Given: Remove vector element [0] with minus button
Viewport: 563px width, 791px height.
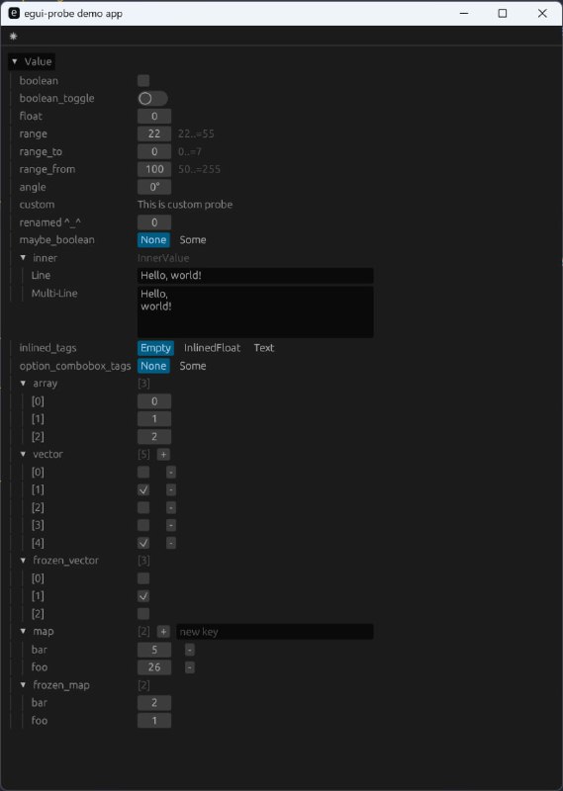Looking at the screenshot, I should click(x=170, y=473).
